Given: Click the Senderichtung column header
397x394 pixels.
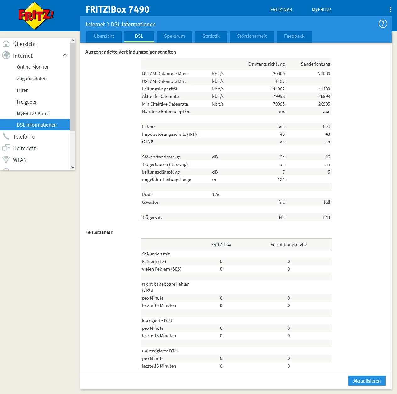Looking at the screenshot, I should coord(315,64).
